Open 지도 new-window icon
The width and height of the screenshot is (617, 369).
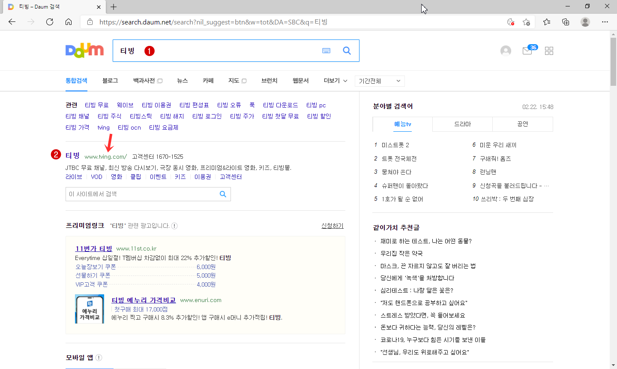coord(244,81)
